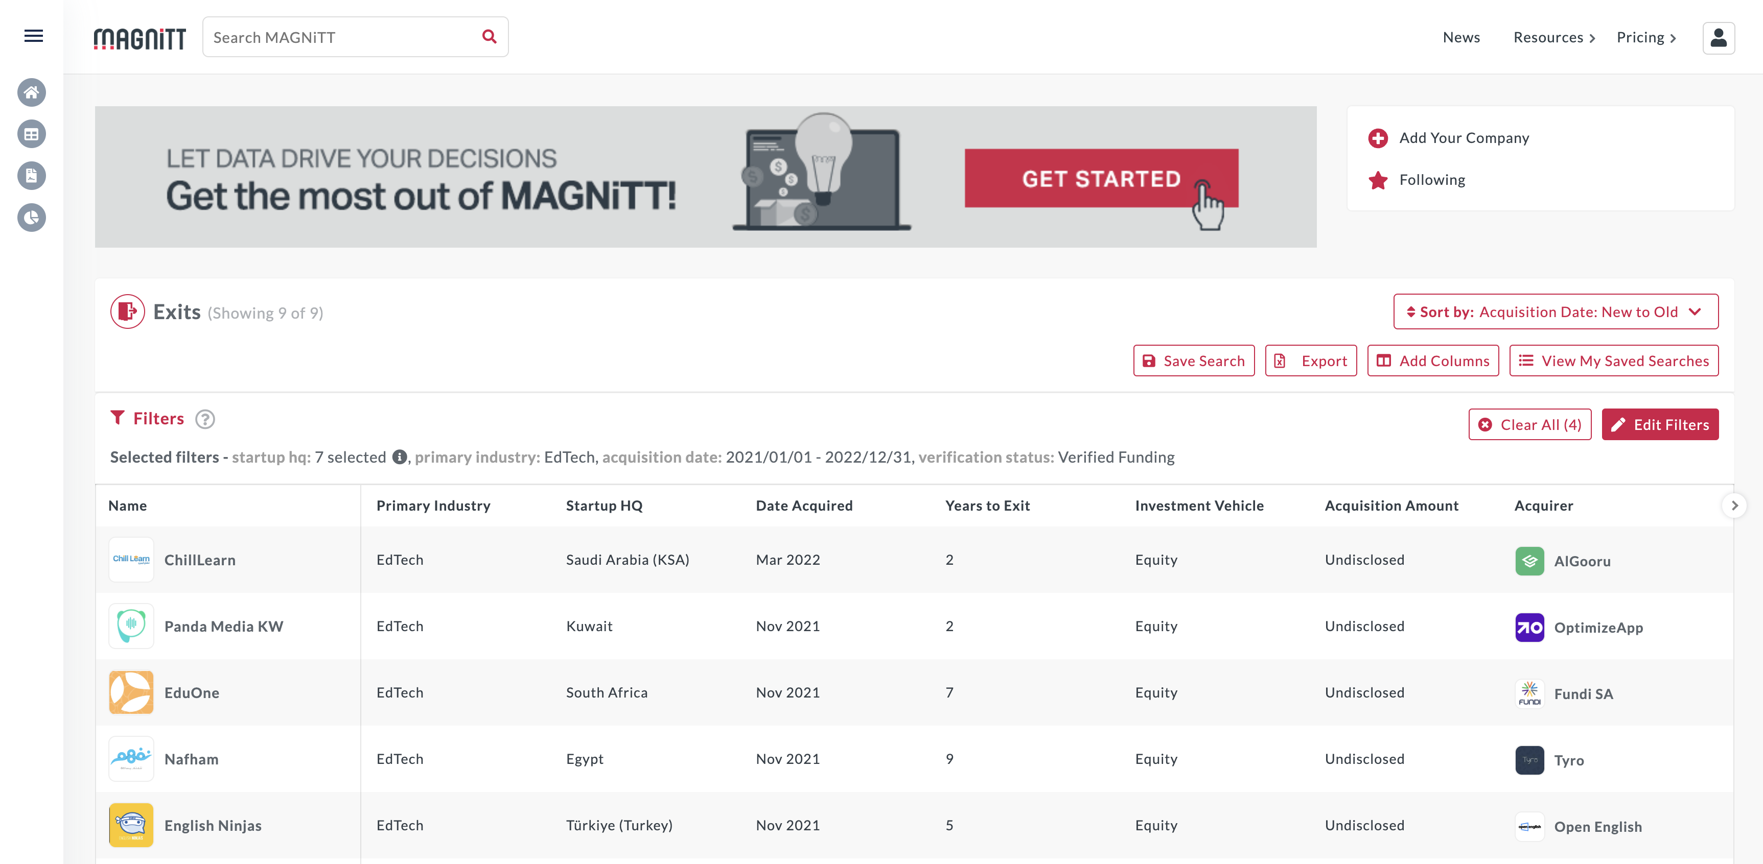This screenshot has width=1763, height=864.
Task: Open the OptimizeApp acquirer name
Action: (1598, 627)
